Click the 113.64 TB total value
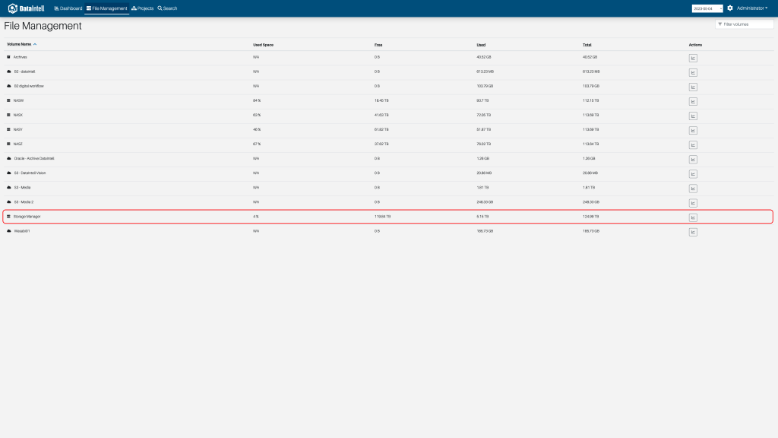 590,144
